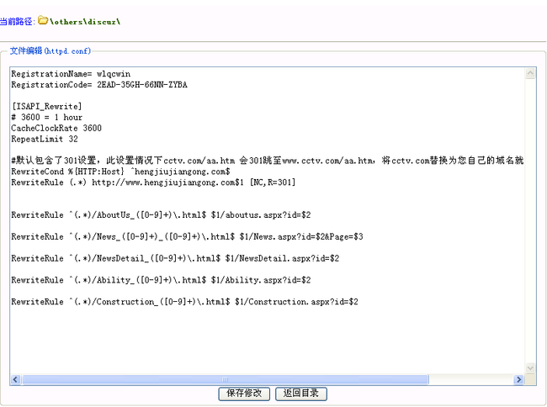Image resolution: width=547 pixels, height=407 pixels.
Task: Click the RegistrationCode line
Action: 99,85
